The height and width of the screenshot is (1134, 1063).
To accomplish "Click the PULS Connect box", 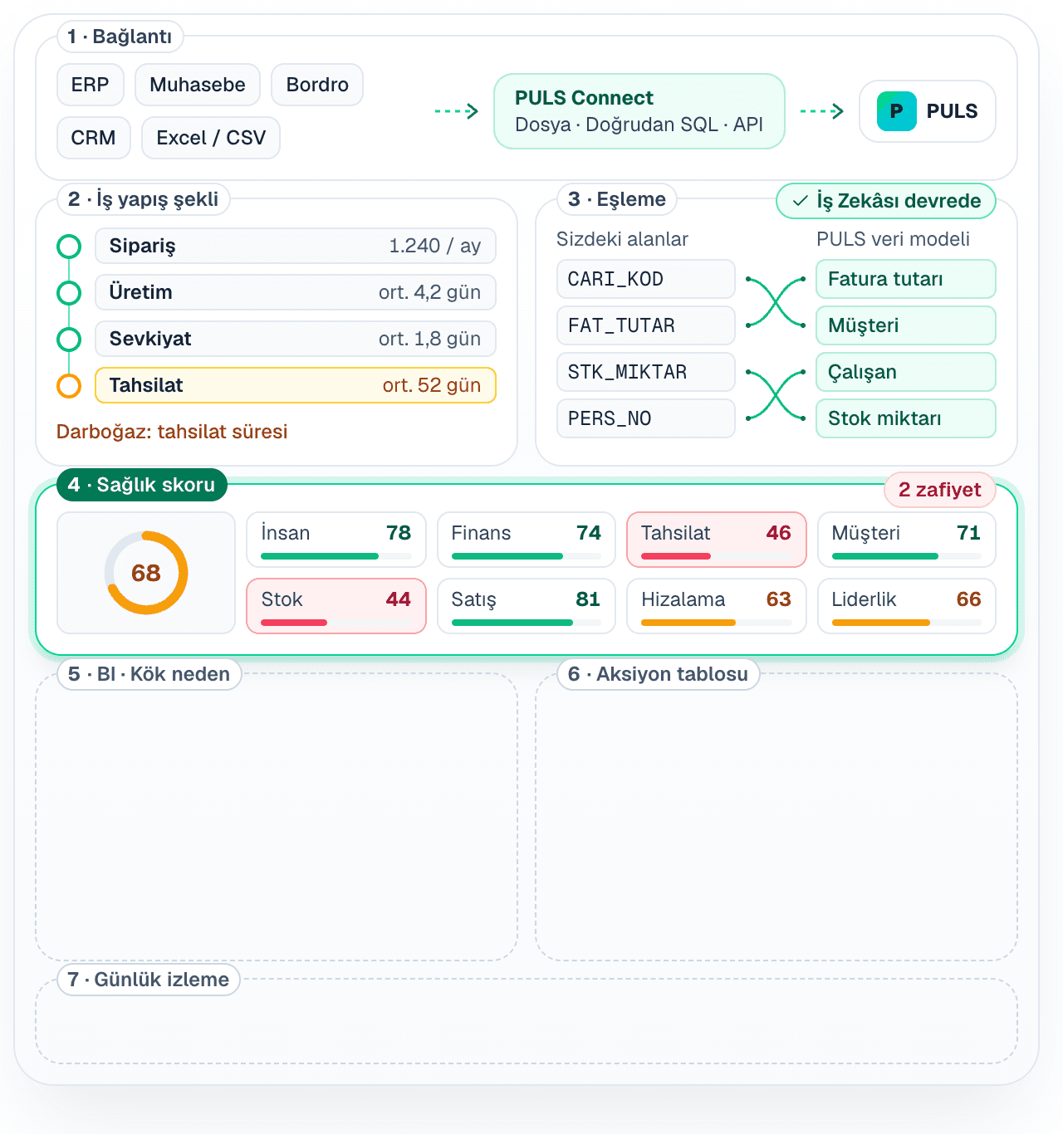I will (639, 111).
